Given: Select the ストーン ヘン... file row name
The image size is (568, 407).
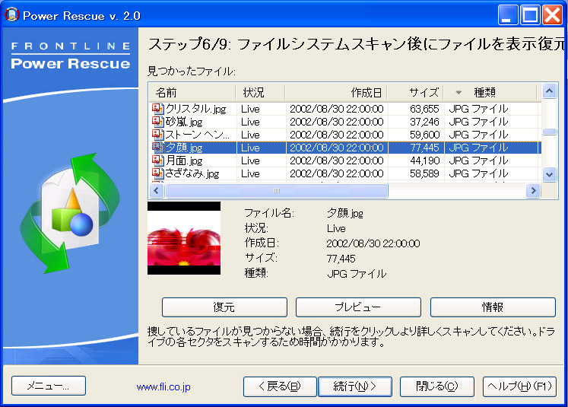Looking at the screenshot, I should (198, 135).
